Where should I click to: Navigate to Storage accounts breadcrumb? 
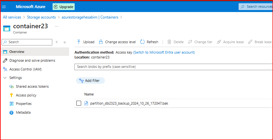pyautogui.click(x=41, y=17)
